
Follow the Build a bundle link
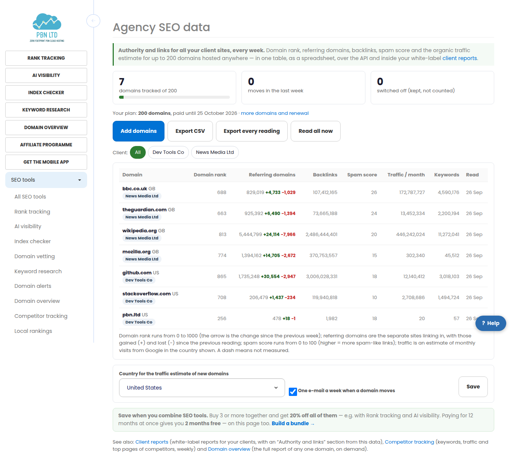tap(293, 423)
